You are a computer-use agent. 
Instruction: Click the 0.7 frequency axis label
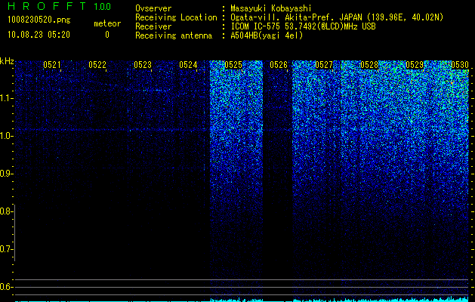(5, 249)
